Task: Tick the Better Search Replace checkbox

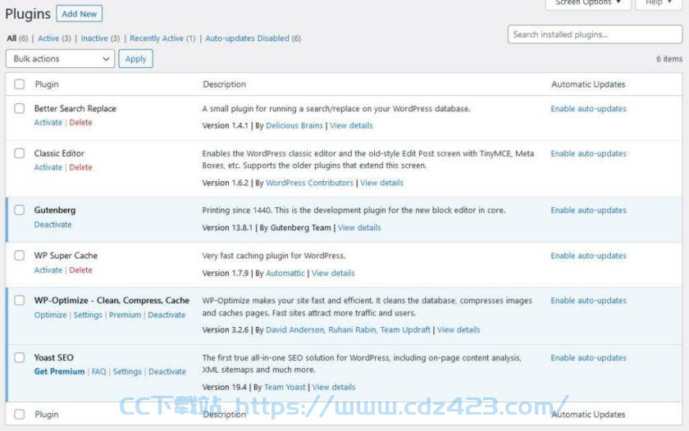Action: [x=20, y=108]
